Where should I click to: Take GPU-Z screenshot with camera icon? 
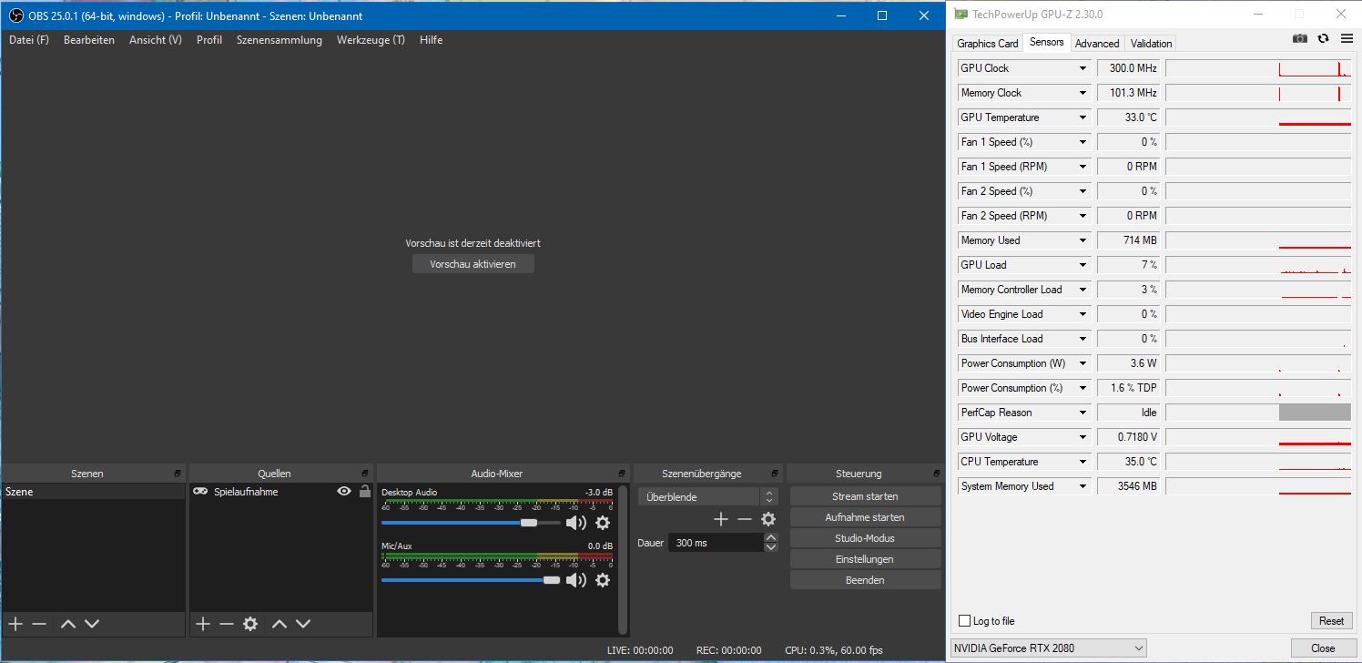tap(1300, 38)
